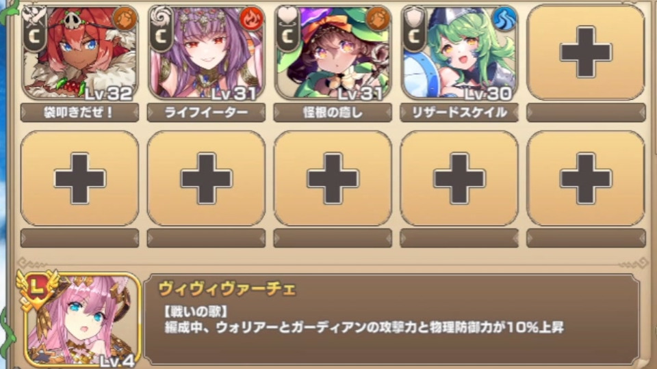This screenshot has height=369, width=657.
Task: Add a unit in the middle bottom-row plus slot
Action: [x=333, y=178]
